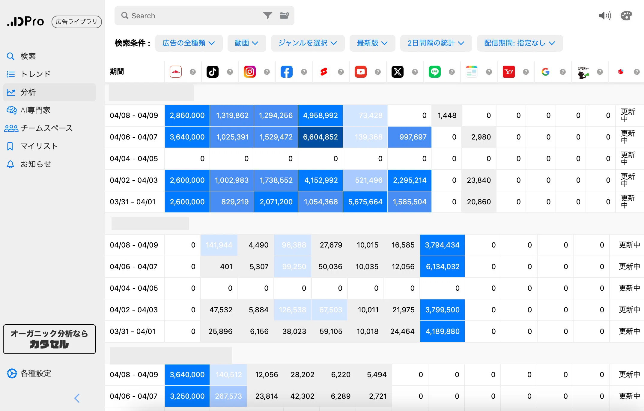This screenshot has height=411, width=644.
Task: Click the help icon next to Facebook
Action: (x=304, y=72)
